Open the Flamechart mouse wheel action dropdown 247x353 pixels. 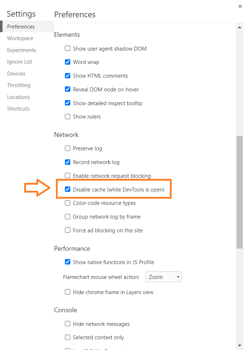pyautogui.click(x=163, y=277)
